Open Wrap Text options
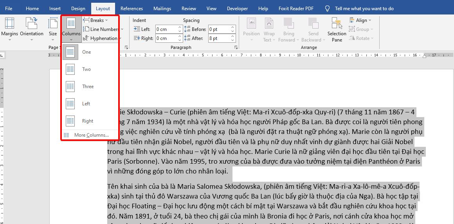 269,29
